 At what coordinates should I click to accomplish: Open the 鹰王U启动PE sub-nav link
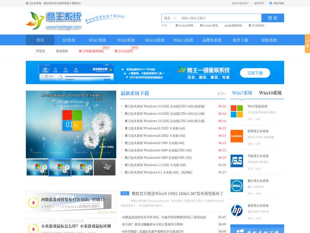[x=124, y=51]
